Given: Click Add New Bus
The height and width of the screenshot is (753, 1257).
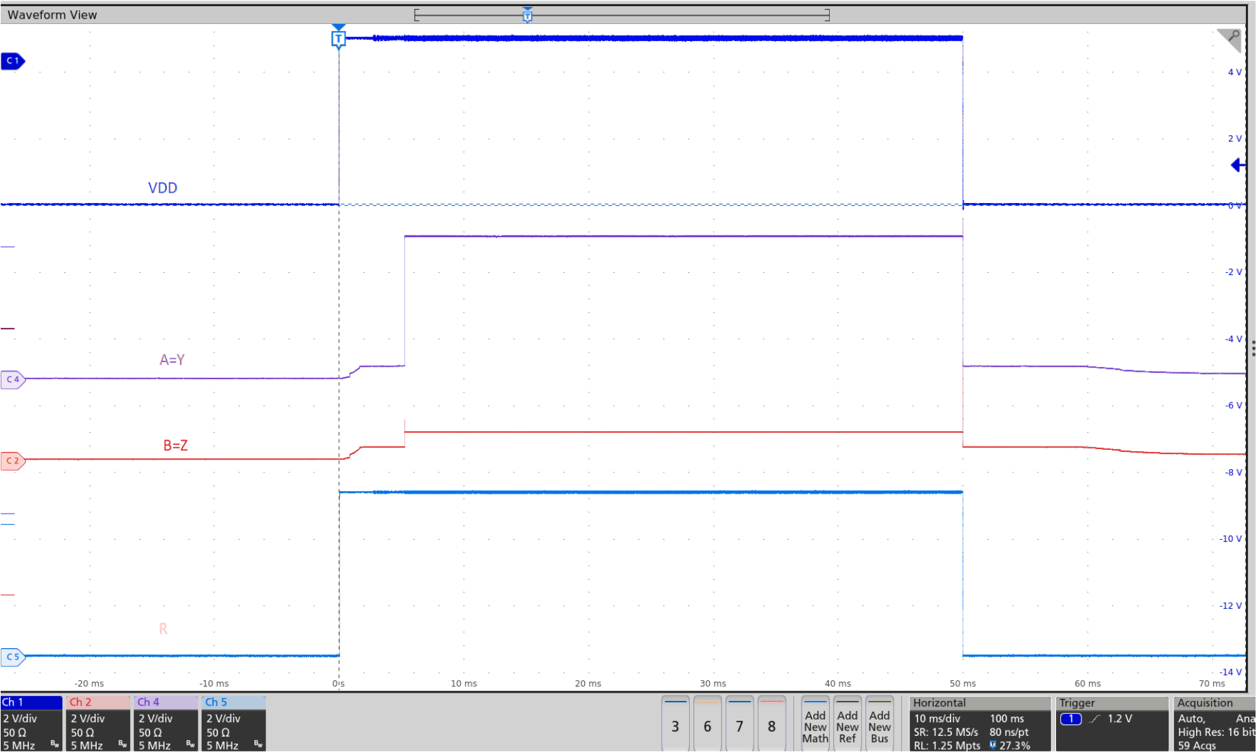Looking at the screenshot, I should click(x=881, y=725).
